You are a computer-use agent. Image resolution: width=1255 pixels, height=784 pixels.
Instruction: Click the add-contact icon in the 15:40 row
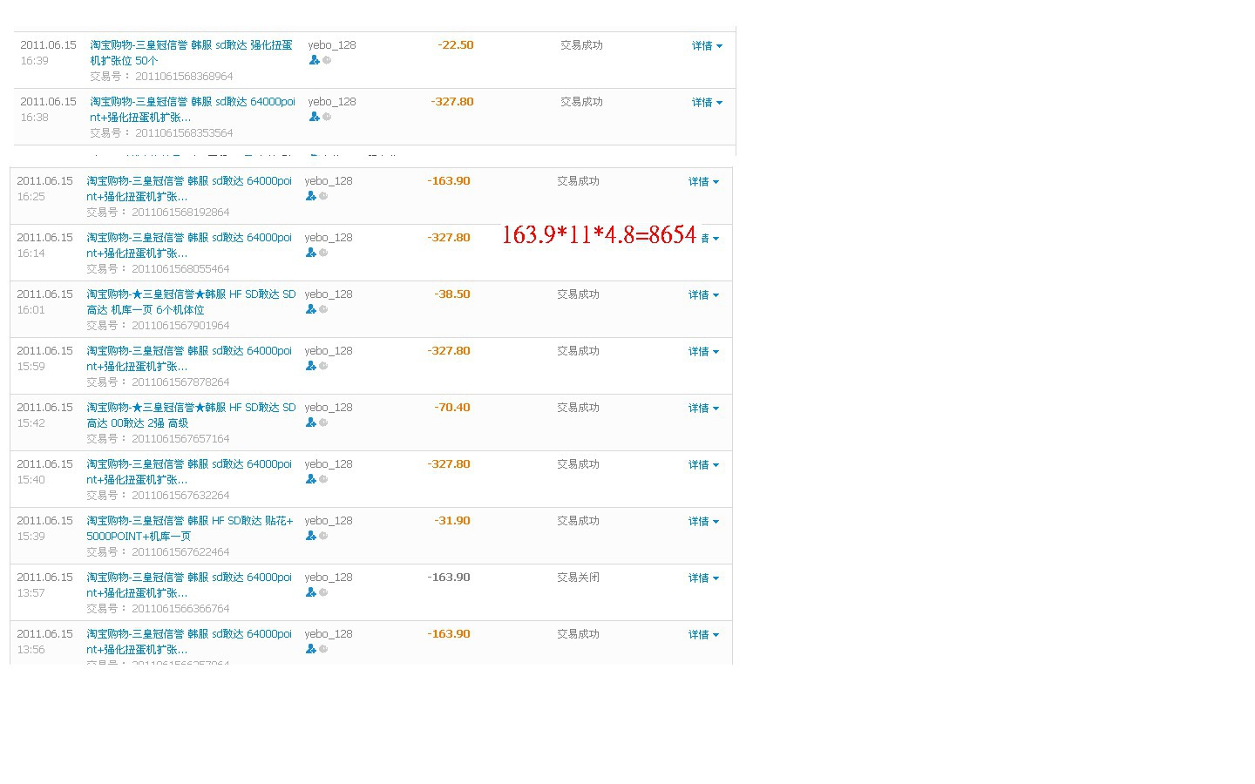310,479
